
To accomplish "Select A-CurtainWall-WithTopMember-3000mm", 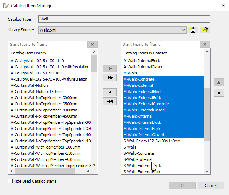I will point(46,147).
